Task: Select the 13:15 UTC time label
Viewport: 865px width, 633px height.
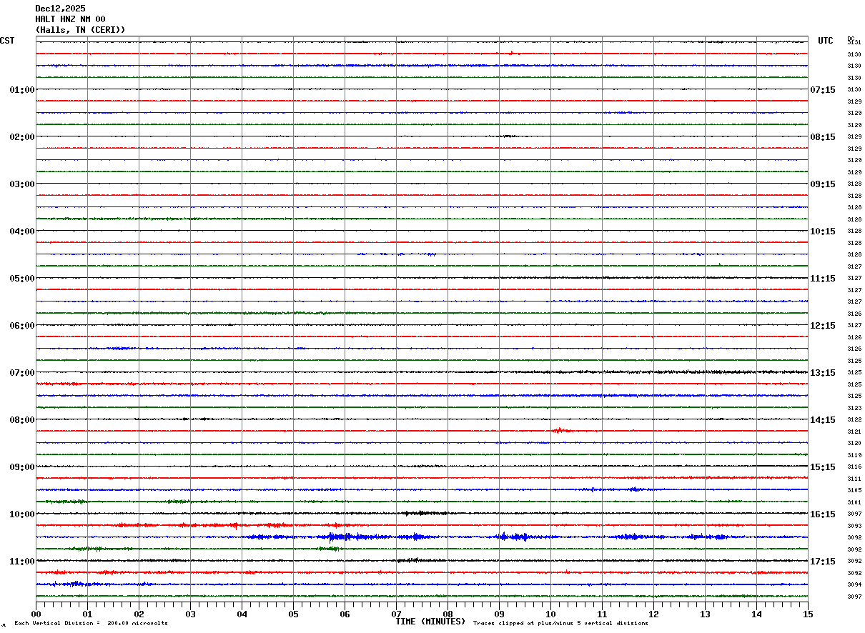Action: point(823,373)
